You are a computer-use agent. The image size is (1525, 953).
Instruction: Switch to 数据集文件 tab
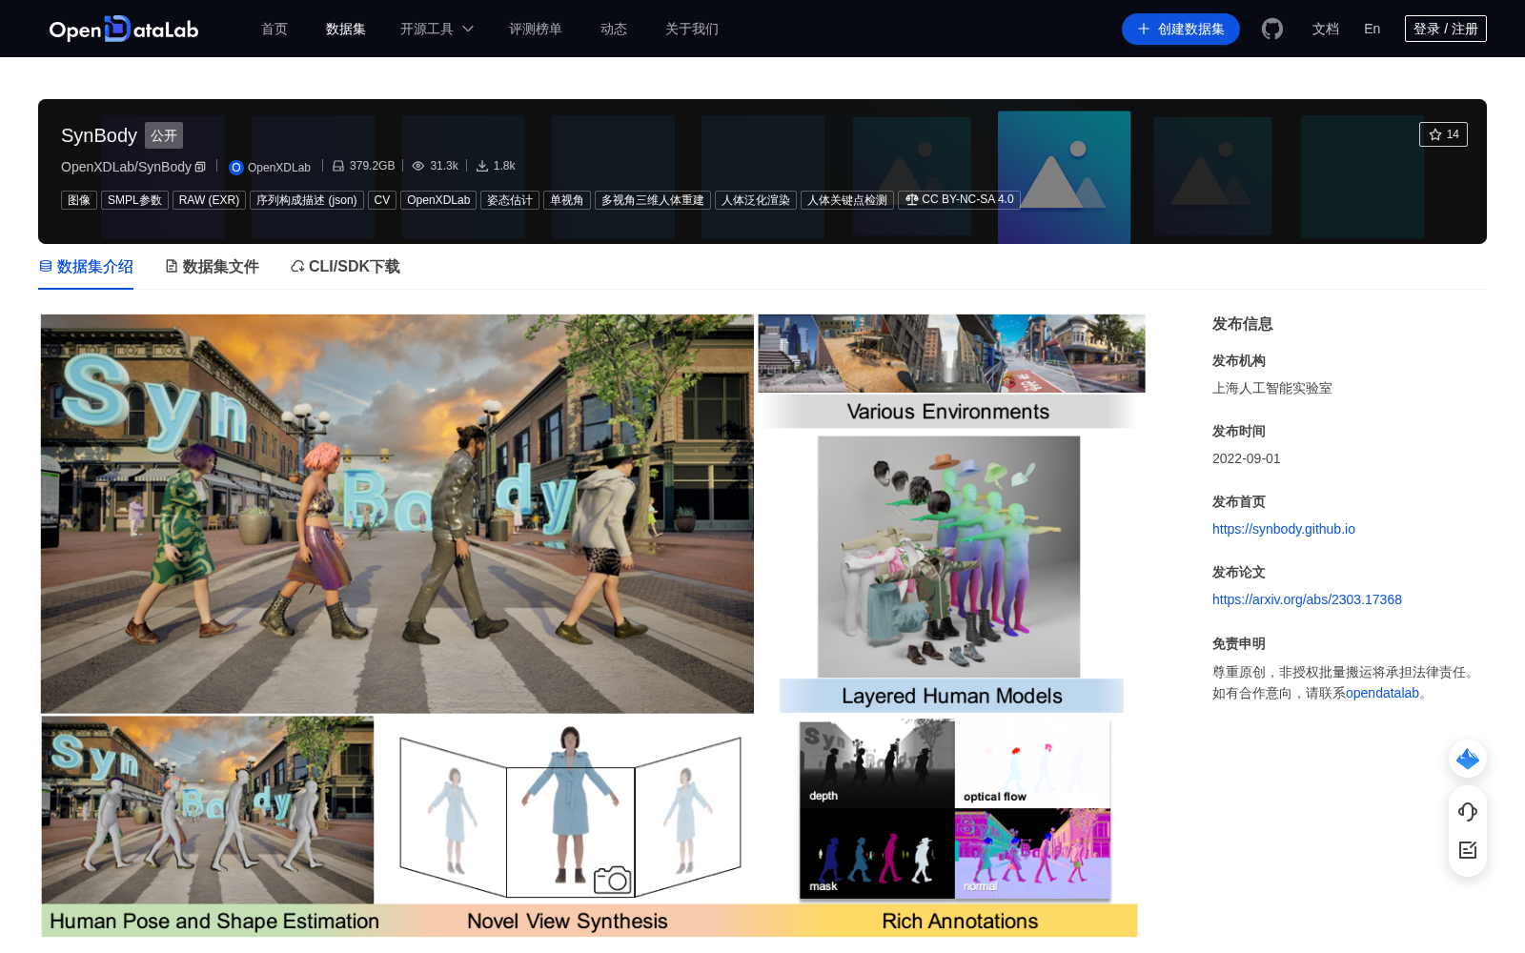[212, 267]
